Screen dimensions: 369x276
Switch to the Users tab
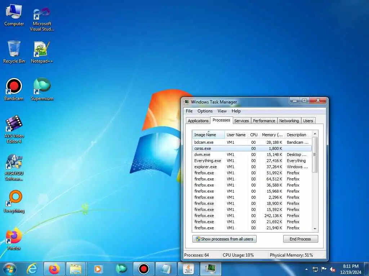[x=308, y=121]
